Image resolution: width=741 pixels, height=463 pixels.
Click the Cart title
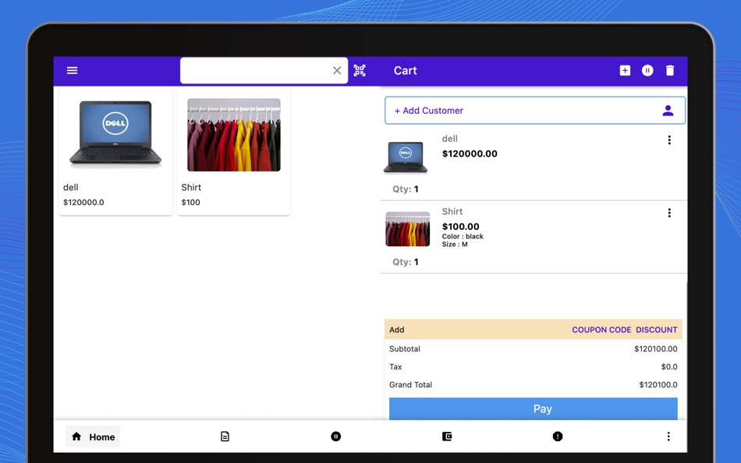click(x=405, y=70)
